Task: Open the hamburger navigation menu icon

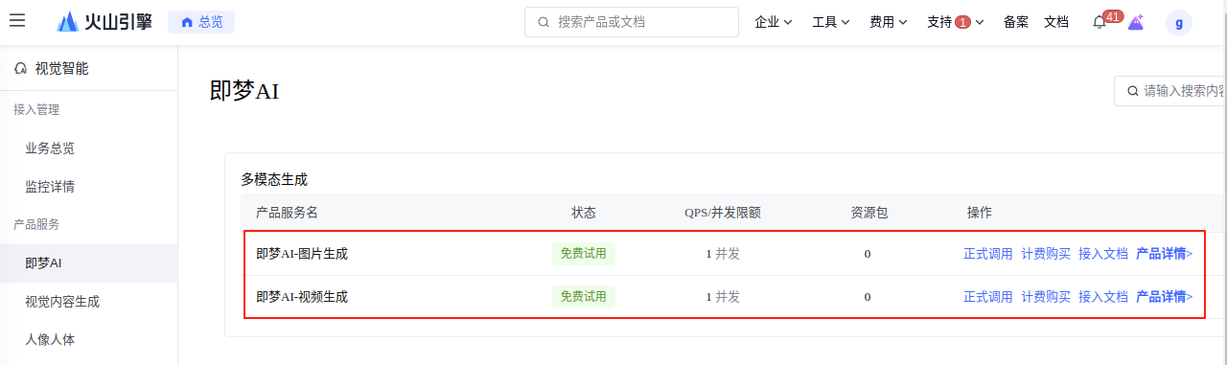Action: (x=17, y=21)
